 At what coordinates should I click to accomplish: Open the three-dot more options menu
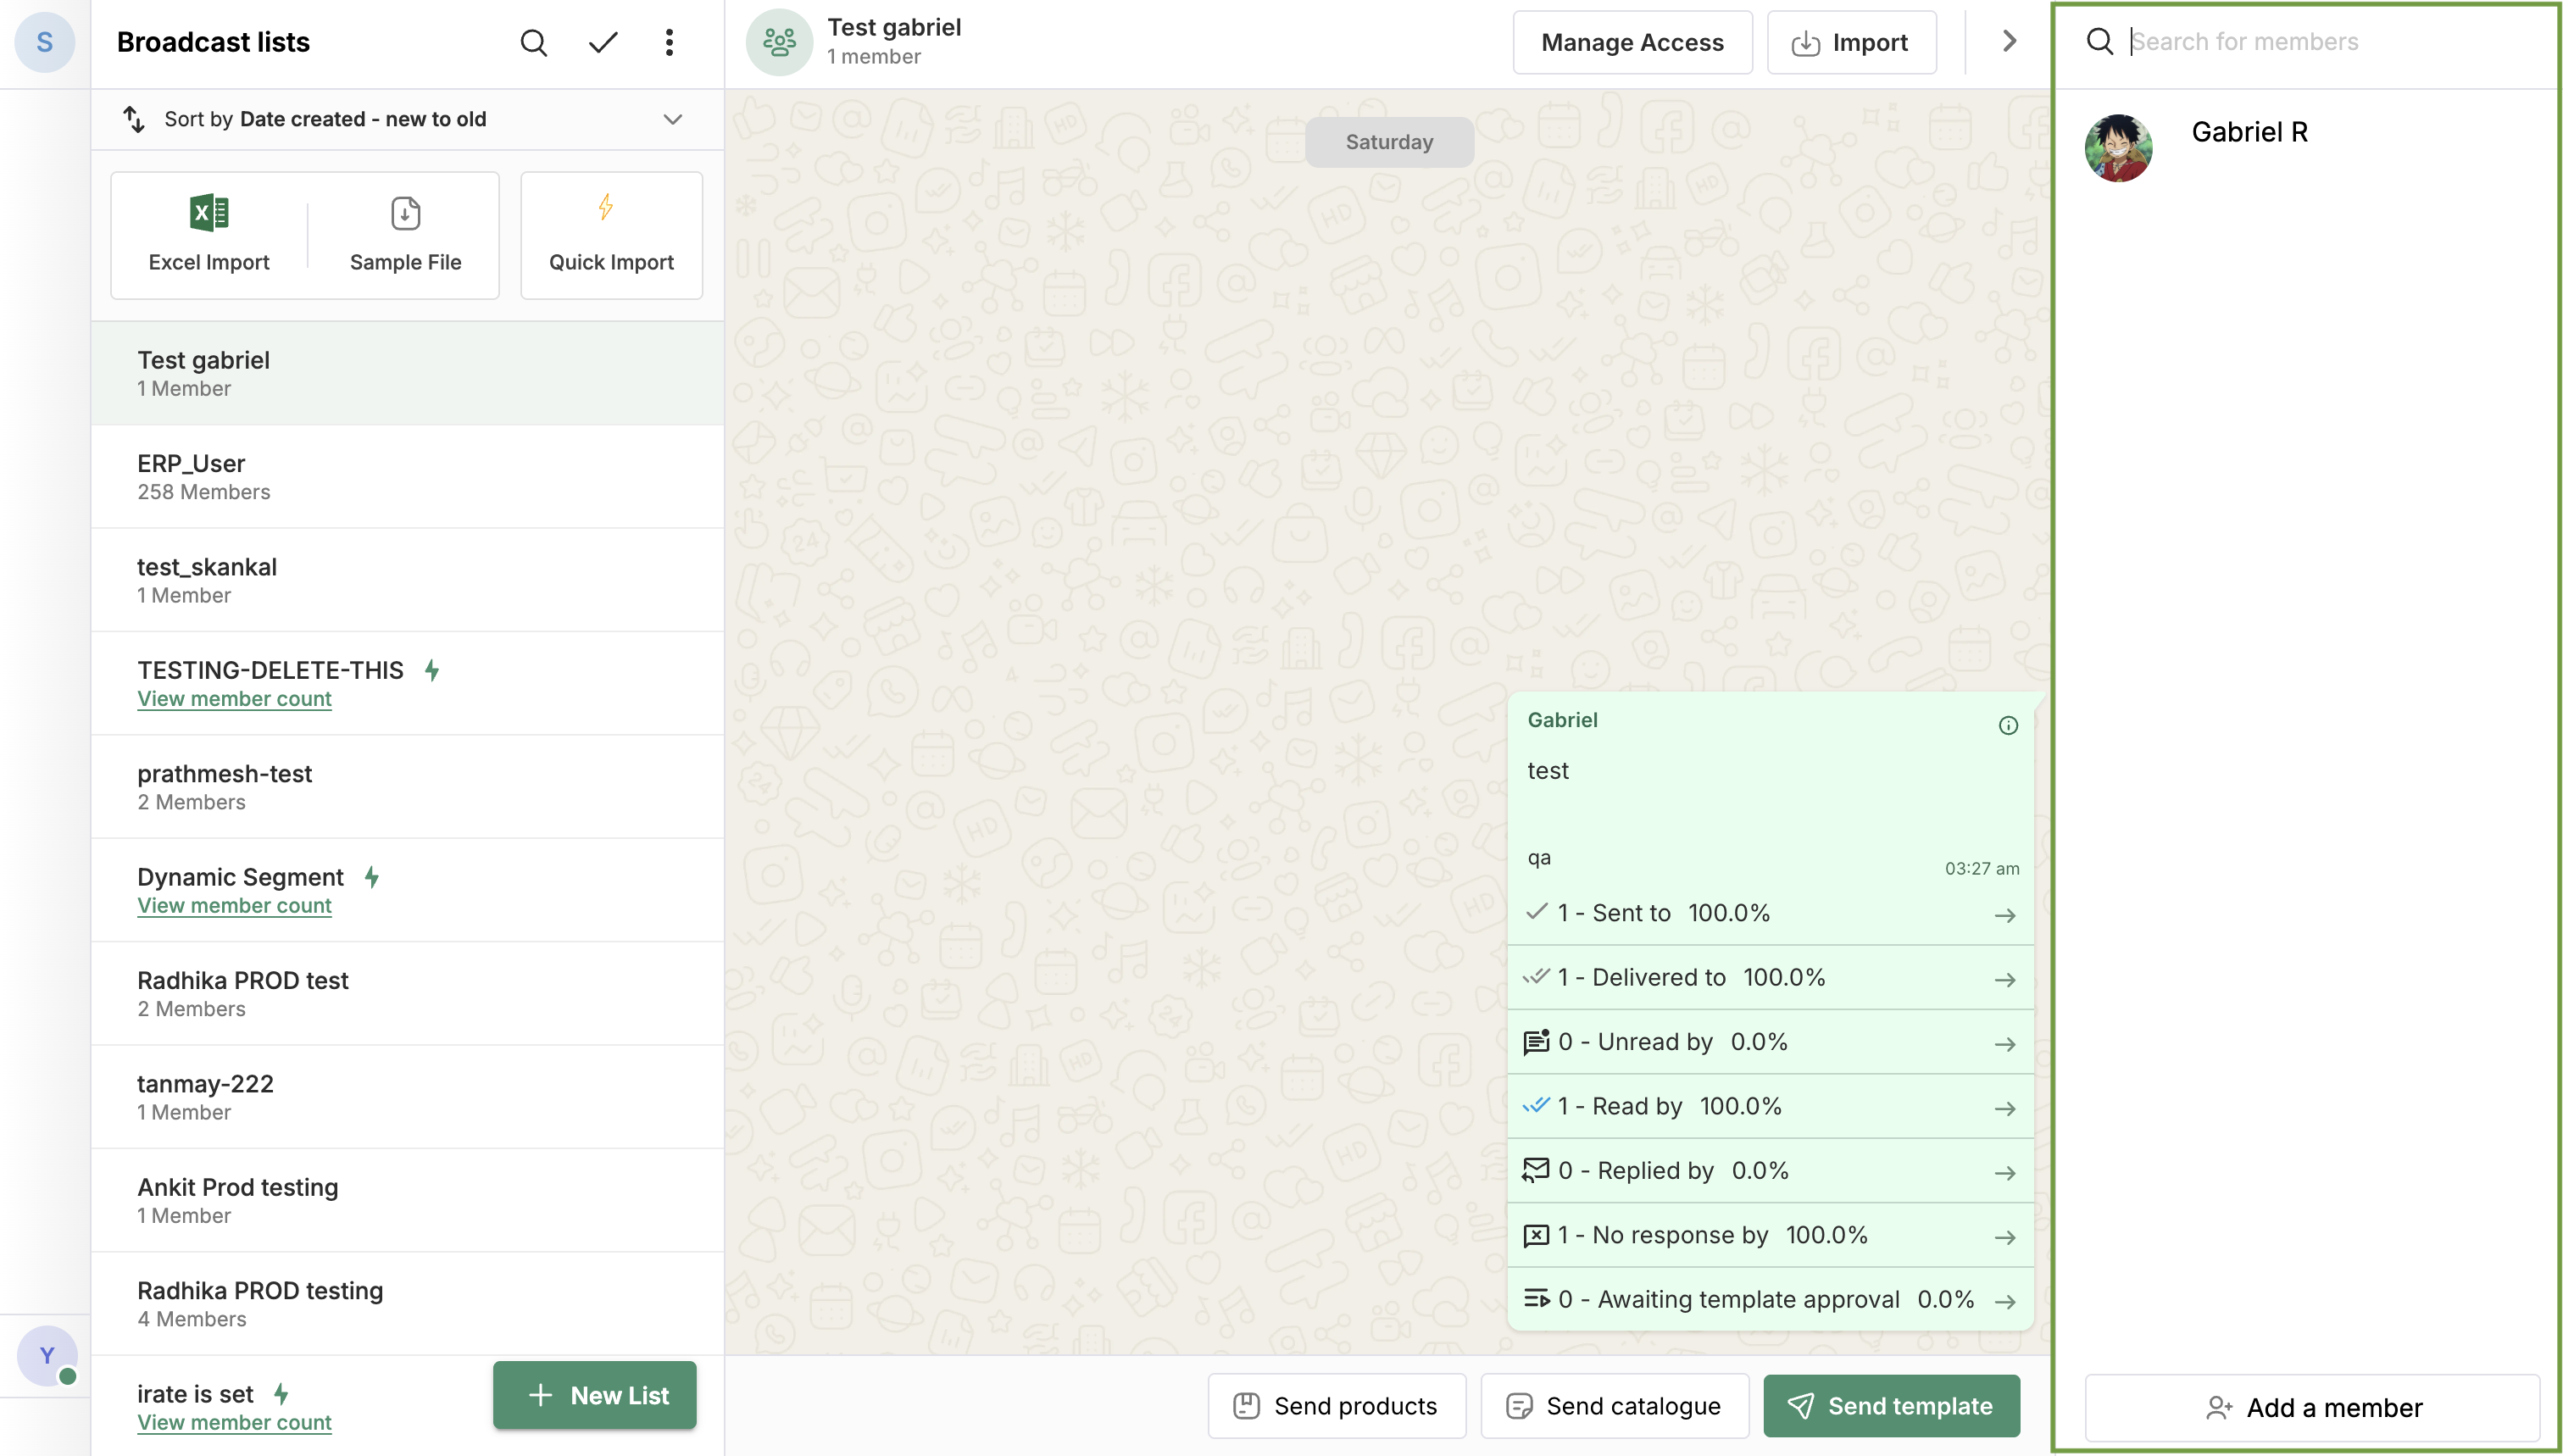[669, 42]
